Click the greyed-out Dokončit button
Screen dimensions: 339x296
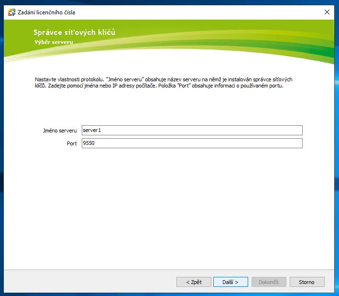268,282
